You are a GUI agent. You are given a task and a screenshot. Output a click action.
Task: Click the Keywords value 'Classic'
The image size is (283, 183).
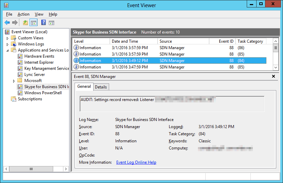[x=205, y=141]
